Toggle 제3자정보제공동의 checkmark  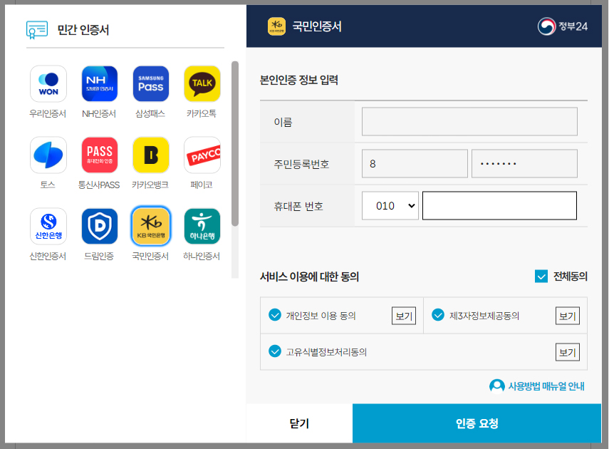click(438, 315)
